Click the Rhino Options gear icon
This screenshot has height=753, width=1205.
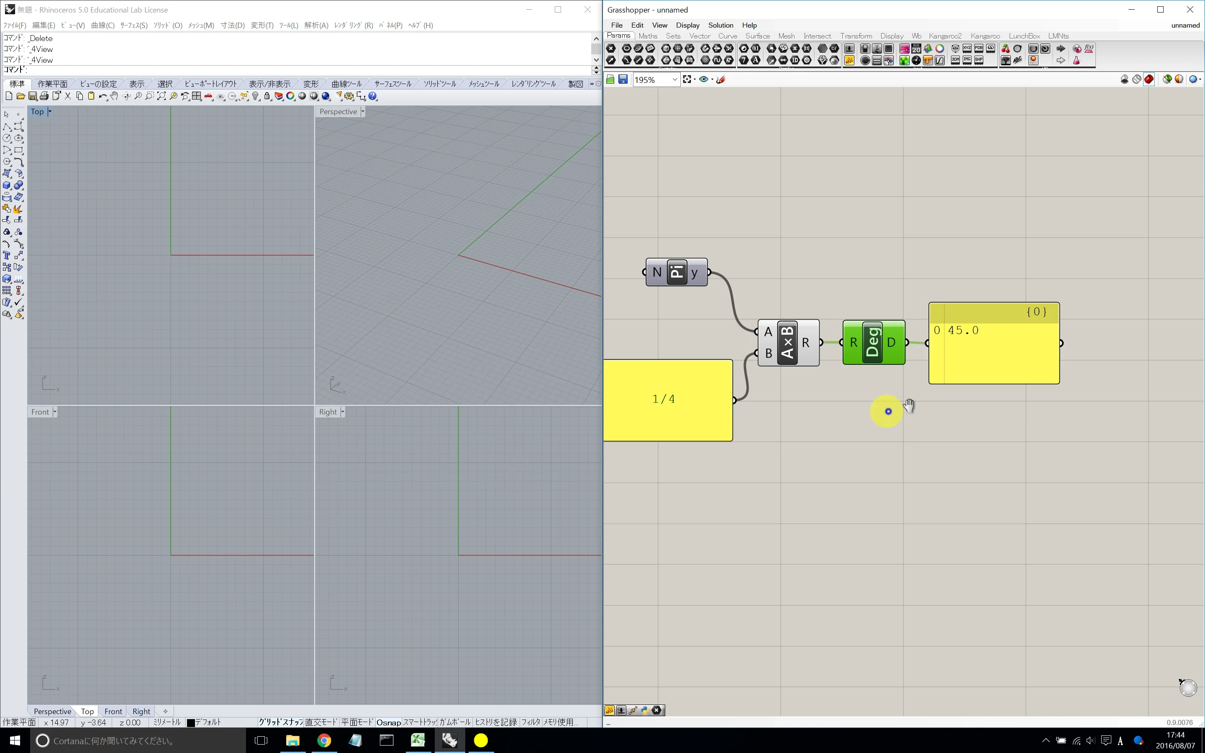click(x=349, y=96)
